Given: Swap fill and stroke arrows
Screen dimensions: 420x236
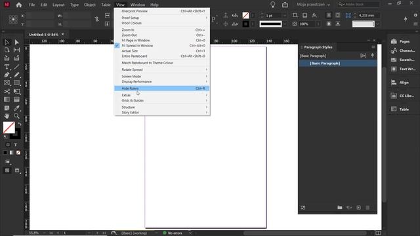Looking at the screenshot, I should 20,124.
